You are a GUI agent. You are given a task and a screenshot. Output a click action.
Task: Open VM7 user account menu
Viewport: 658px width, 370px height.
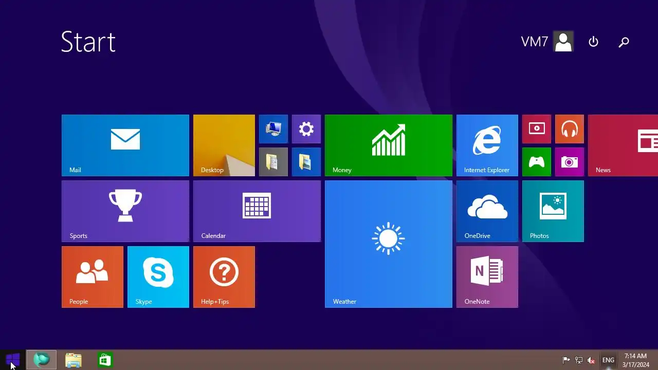547,42
